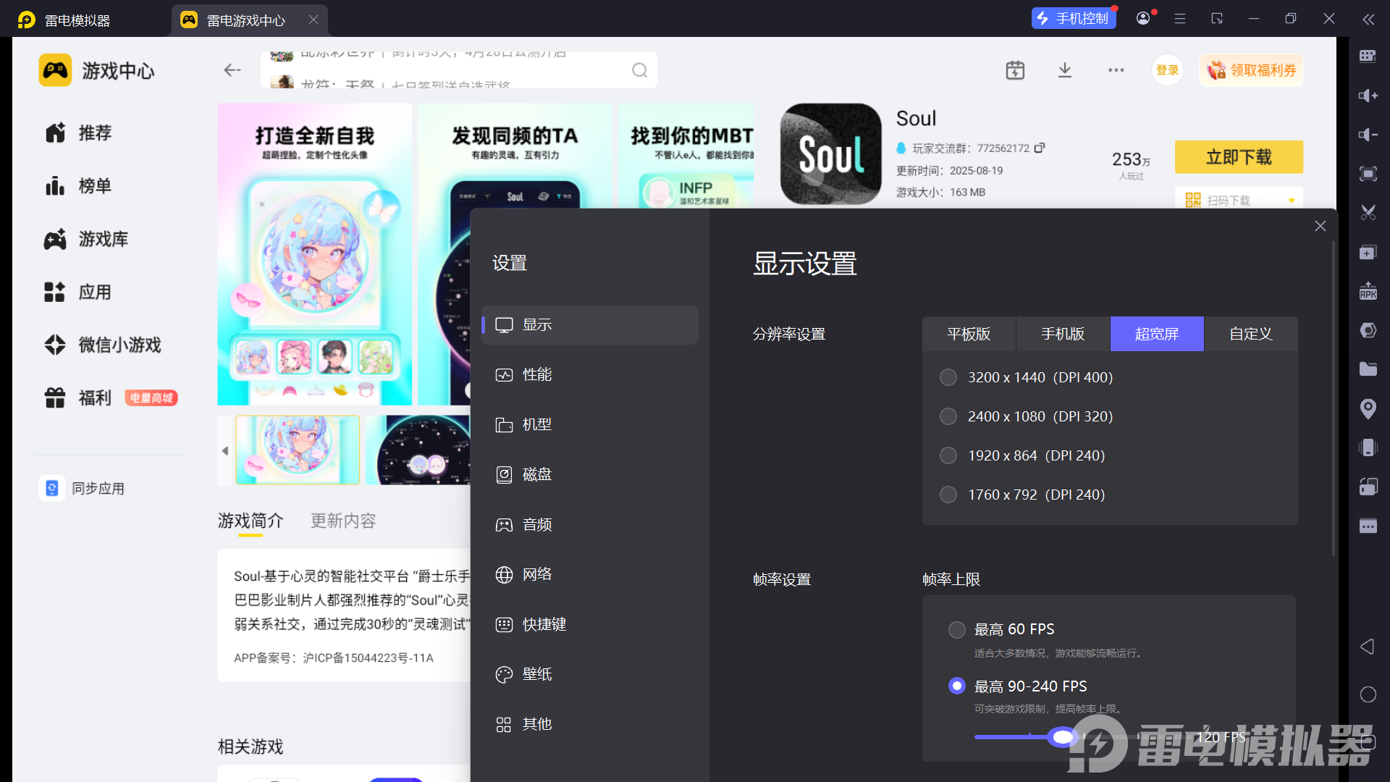Select 3200 x 1440 resolution option

point(948,377)
